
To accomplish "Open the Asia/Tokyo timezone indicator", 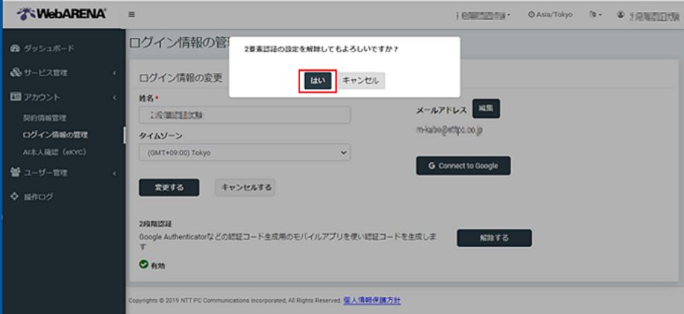I will [550, 14].
